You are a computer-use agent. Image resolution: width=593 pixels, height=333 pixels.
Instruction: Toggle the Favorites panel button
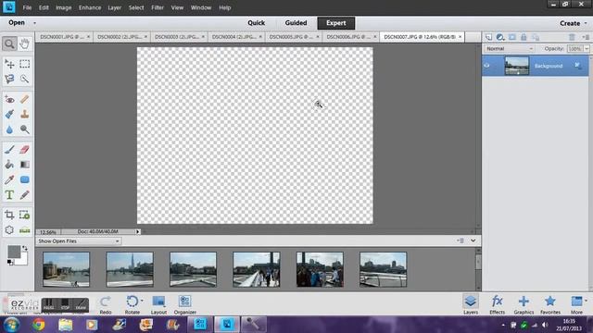[x=550, y=304]
